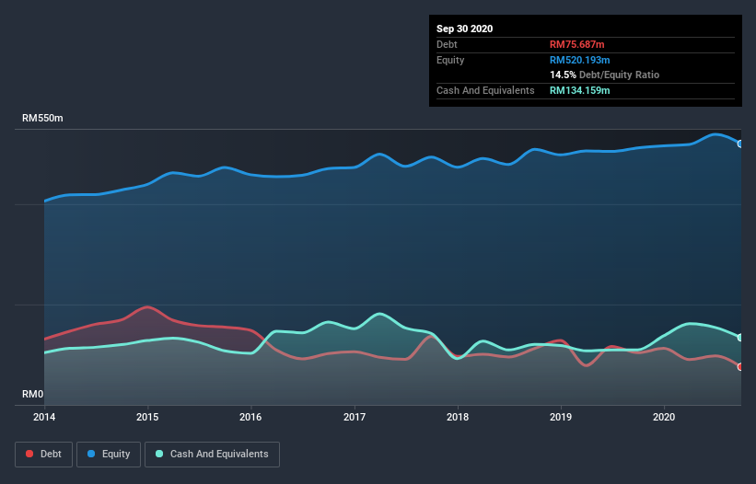Click the Debt label in tooltip
The image size is (756, 484).
click(447, 44)
